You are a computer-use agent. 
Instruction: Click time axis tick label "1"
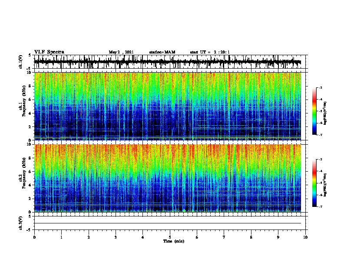[61, 237]
